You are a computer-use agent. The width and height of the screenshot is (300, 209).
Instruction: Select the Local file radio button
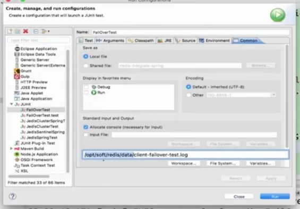point(85,56)
